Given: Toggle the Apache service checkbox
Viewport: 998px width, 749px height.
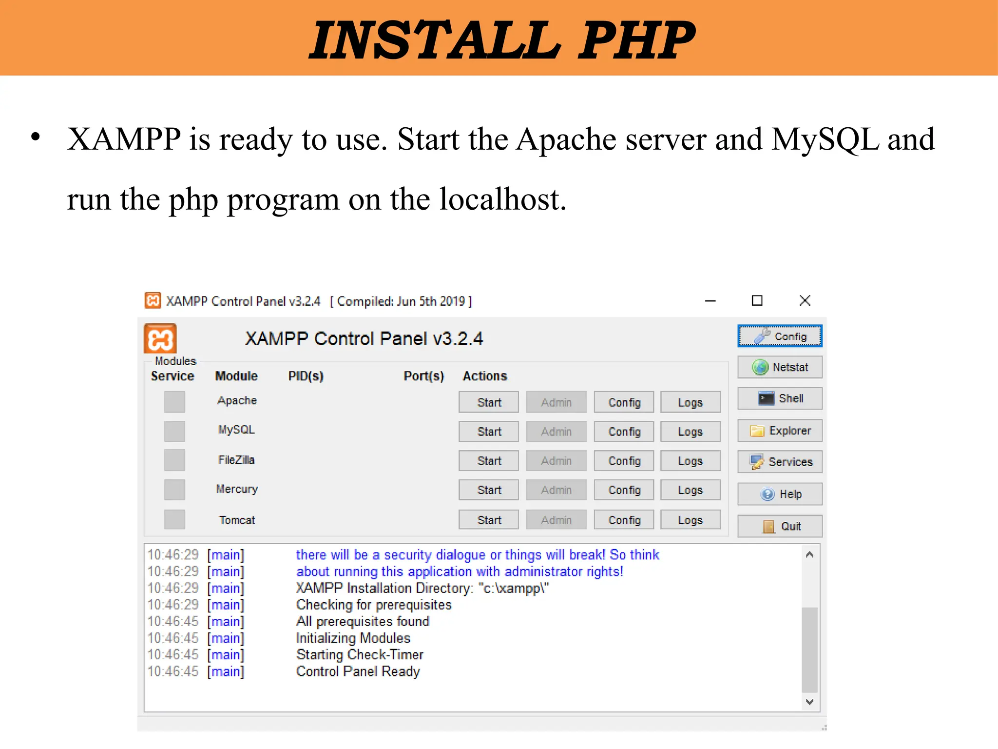Looking at the screenshot, I should (x=174, y=402).
